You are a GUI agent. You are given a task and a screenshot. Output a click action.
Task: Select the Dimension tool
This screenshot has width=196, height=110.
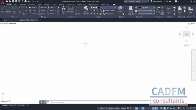pos(70,9)
